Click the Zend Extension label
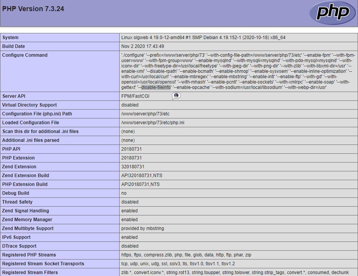358x276 pixels. pos(19,167)
